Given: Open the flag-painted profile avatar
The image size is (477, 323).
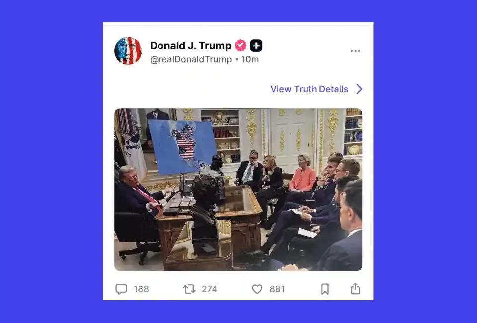Looking at the screenshot, I should pos(128,51).
